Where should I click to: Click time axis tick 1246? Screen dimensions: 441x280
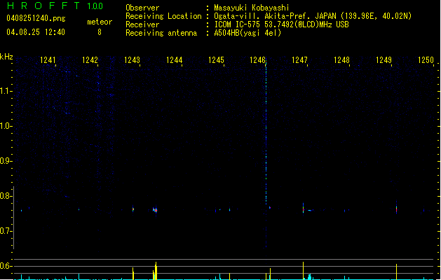[257, 60]
